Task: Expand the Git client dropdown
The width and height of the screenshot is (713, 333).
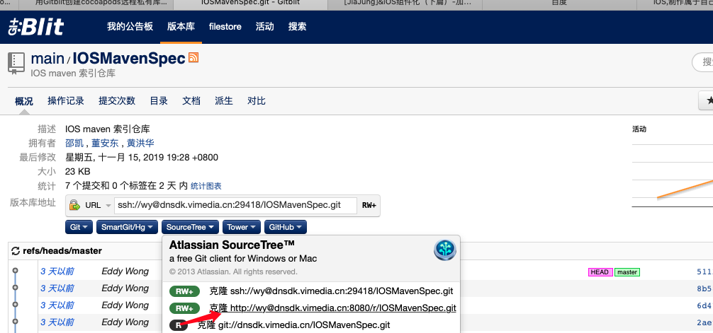Action: 79,227
